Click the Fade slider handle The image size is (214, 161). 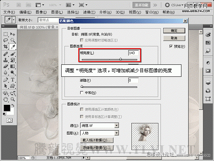(82, 86)
